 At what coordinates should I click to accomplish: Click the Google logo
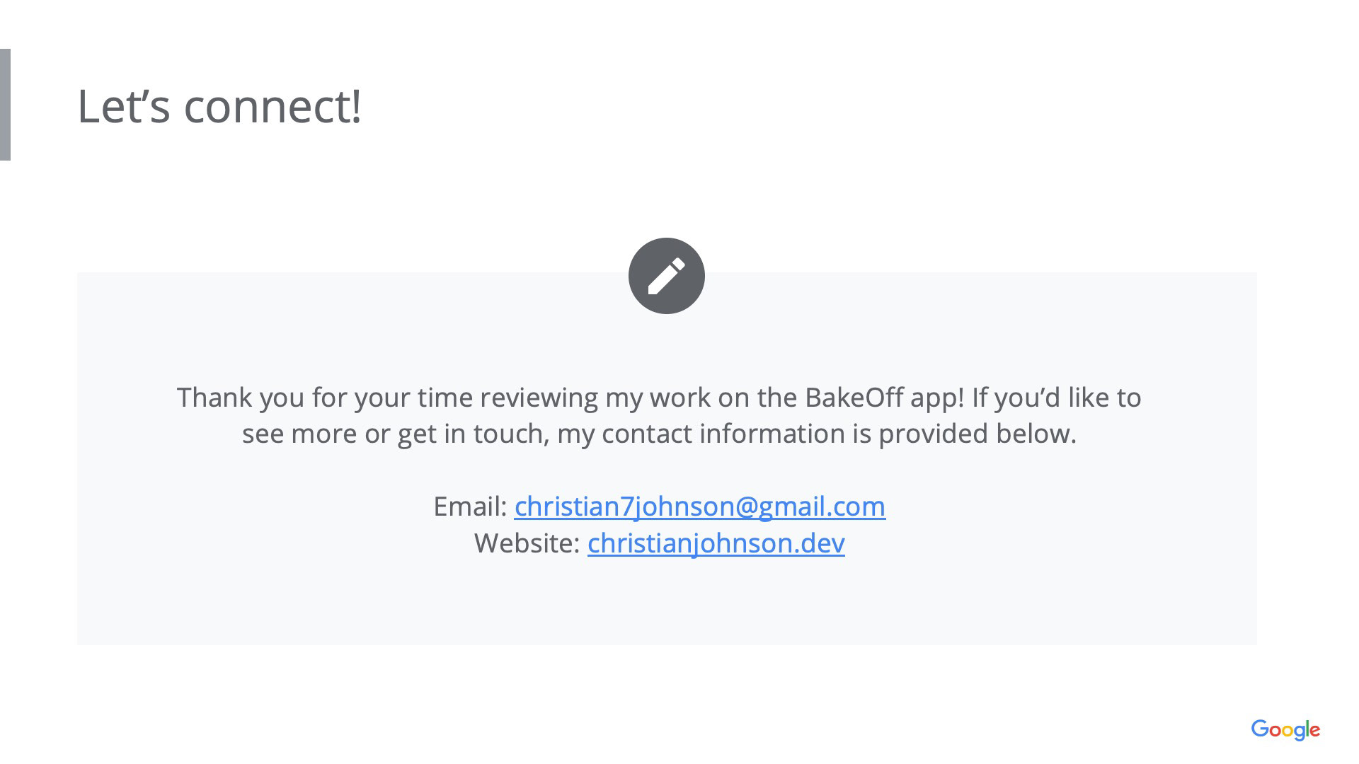[x=1285, y=730]
